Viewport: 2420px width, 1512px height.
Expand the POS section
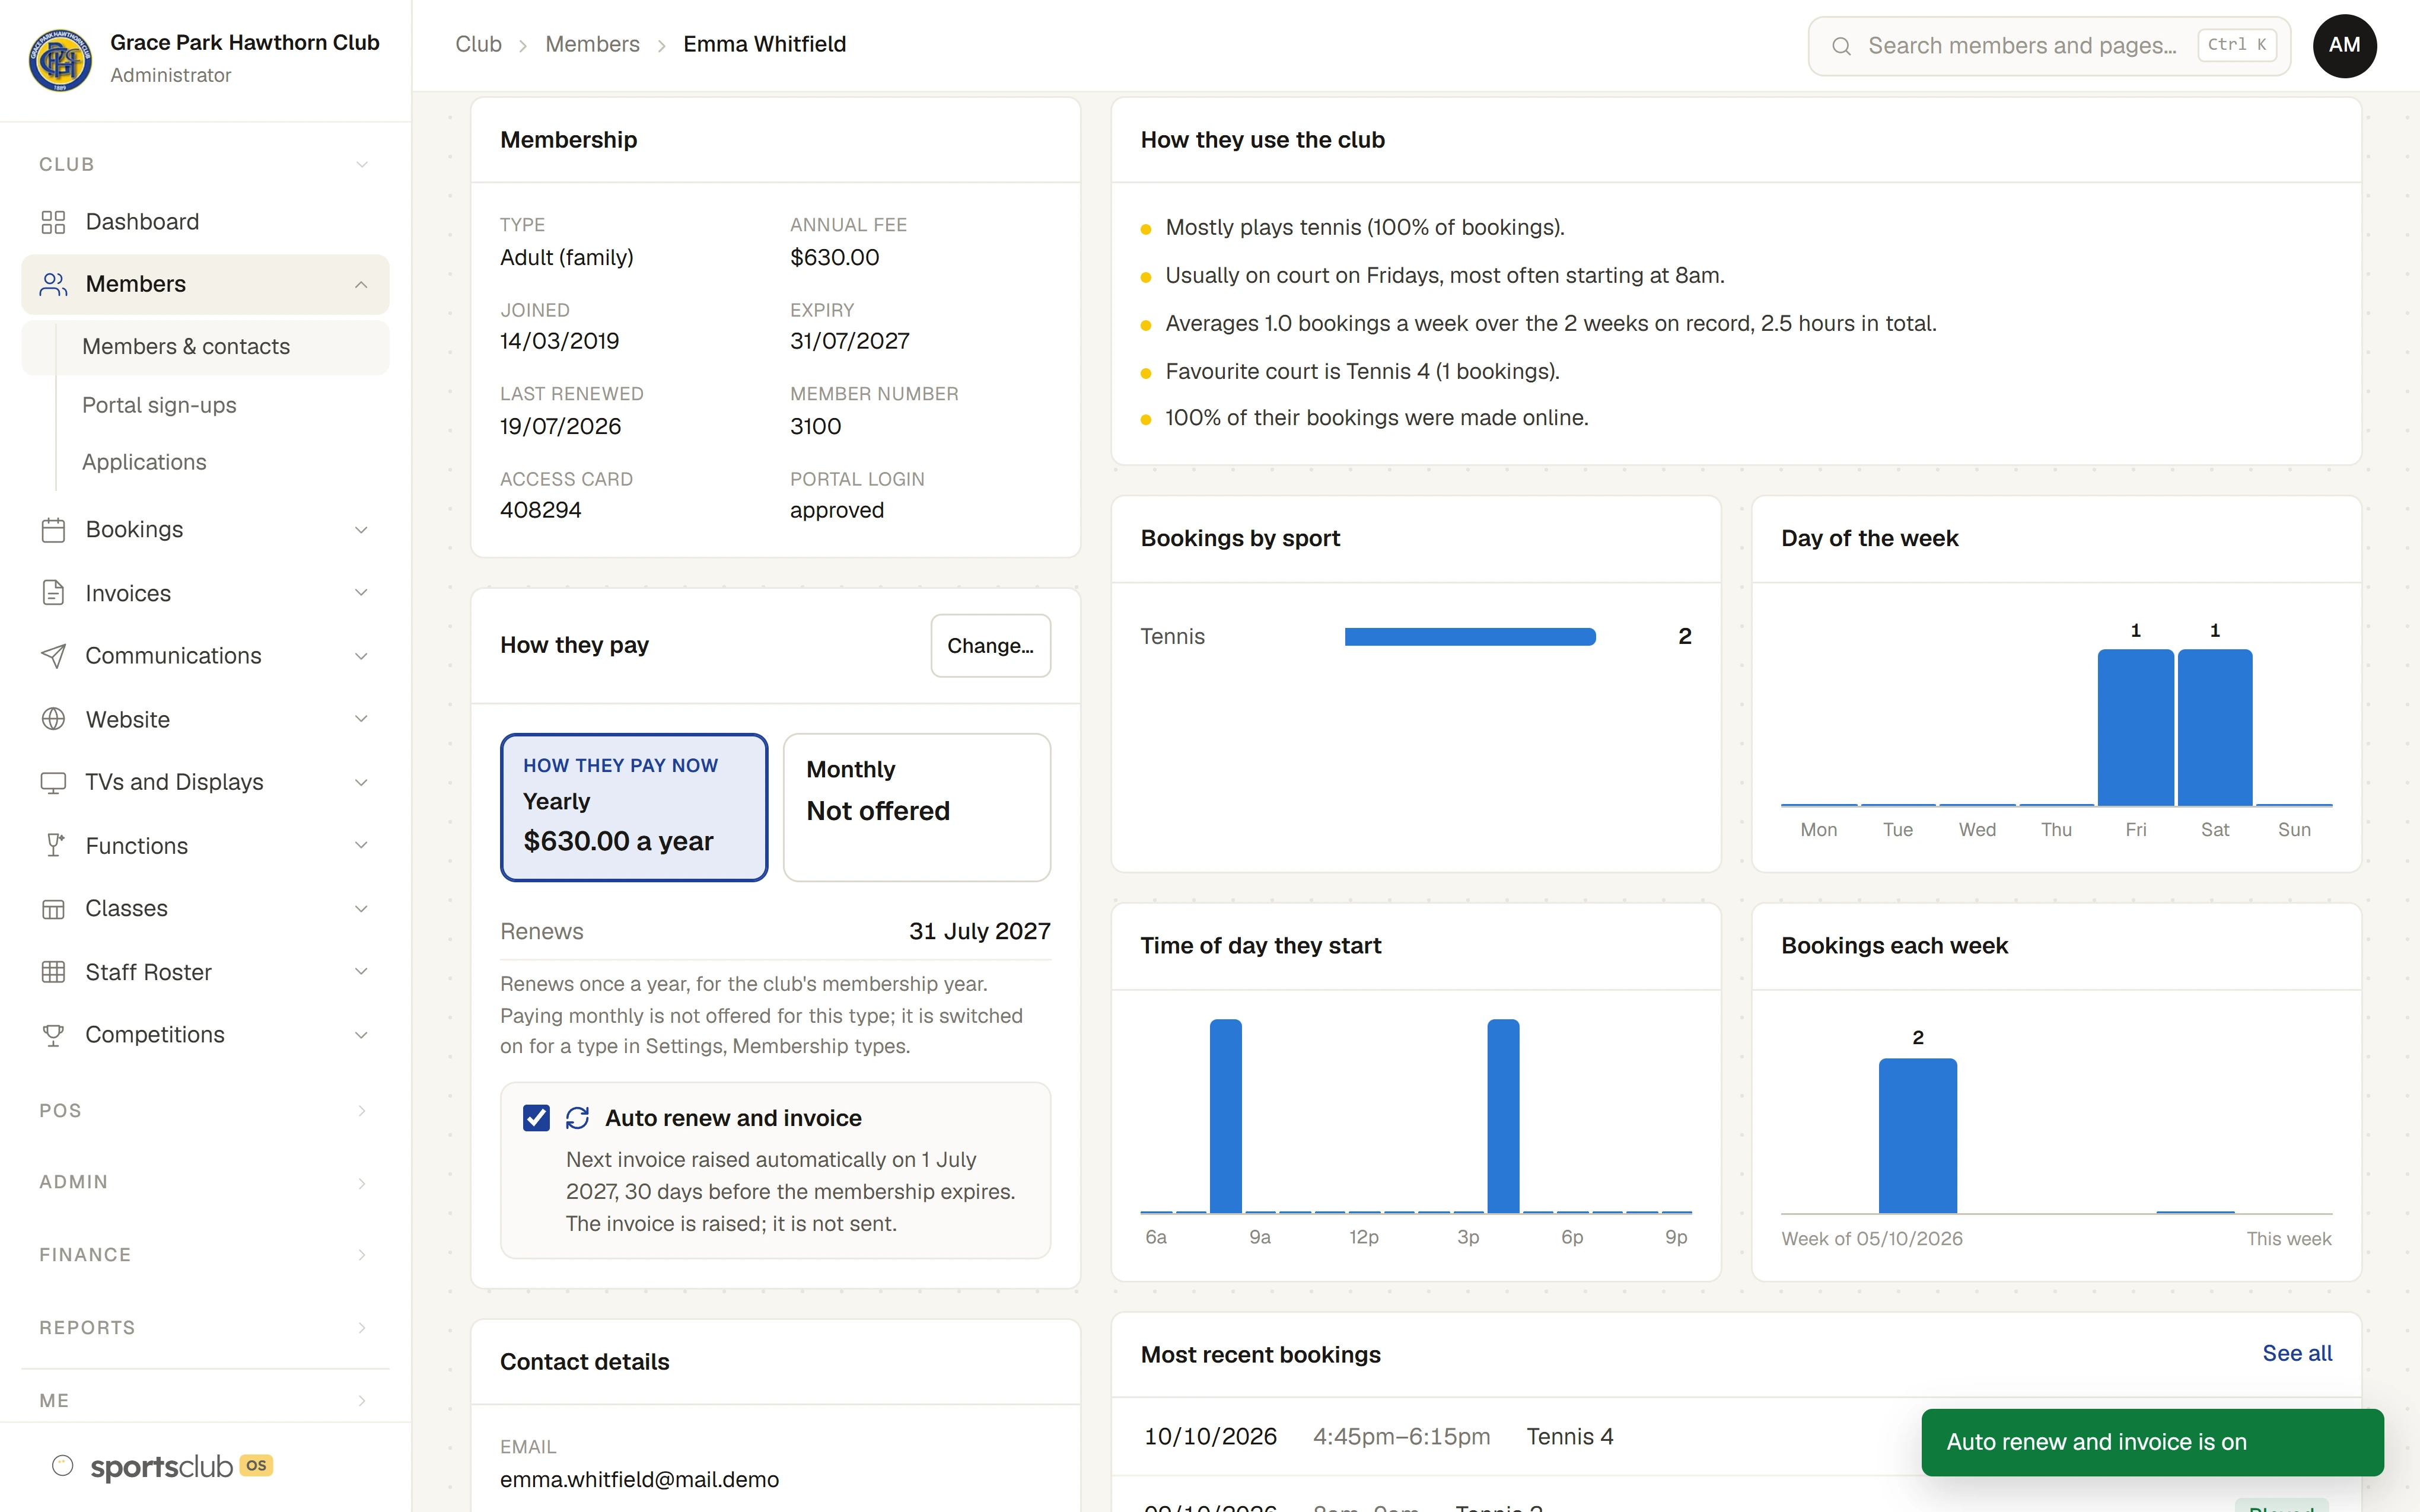point(205,1111)
